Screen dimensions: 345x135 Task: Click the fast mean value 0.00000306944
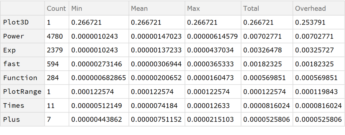point(156,64)
